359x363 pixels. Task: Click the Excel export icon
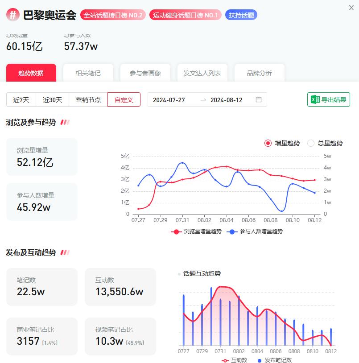(315, 100)
